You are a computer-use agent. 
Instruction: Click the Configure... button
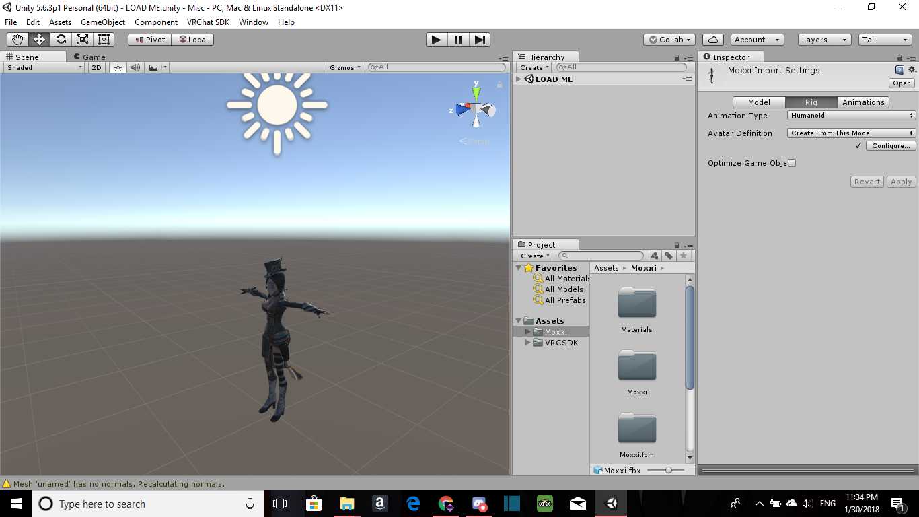point(891,146)
